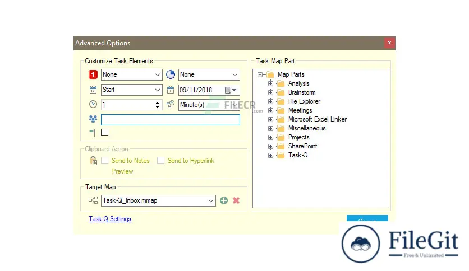The height and width of the screenshot is (271, 469).
Task: Expand the Brainstorm tree node
Action: point(270,92)
